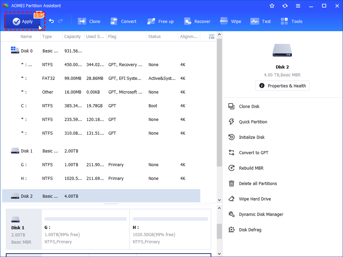Click the partition list scroll up arrow

[220, 35]
